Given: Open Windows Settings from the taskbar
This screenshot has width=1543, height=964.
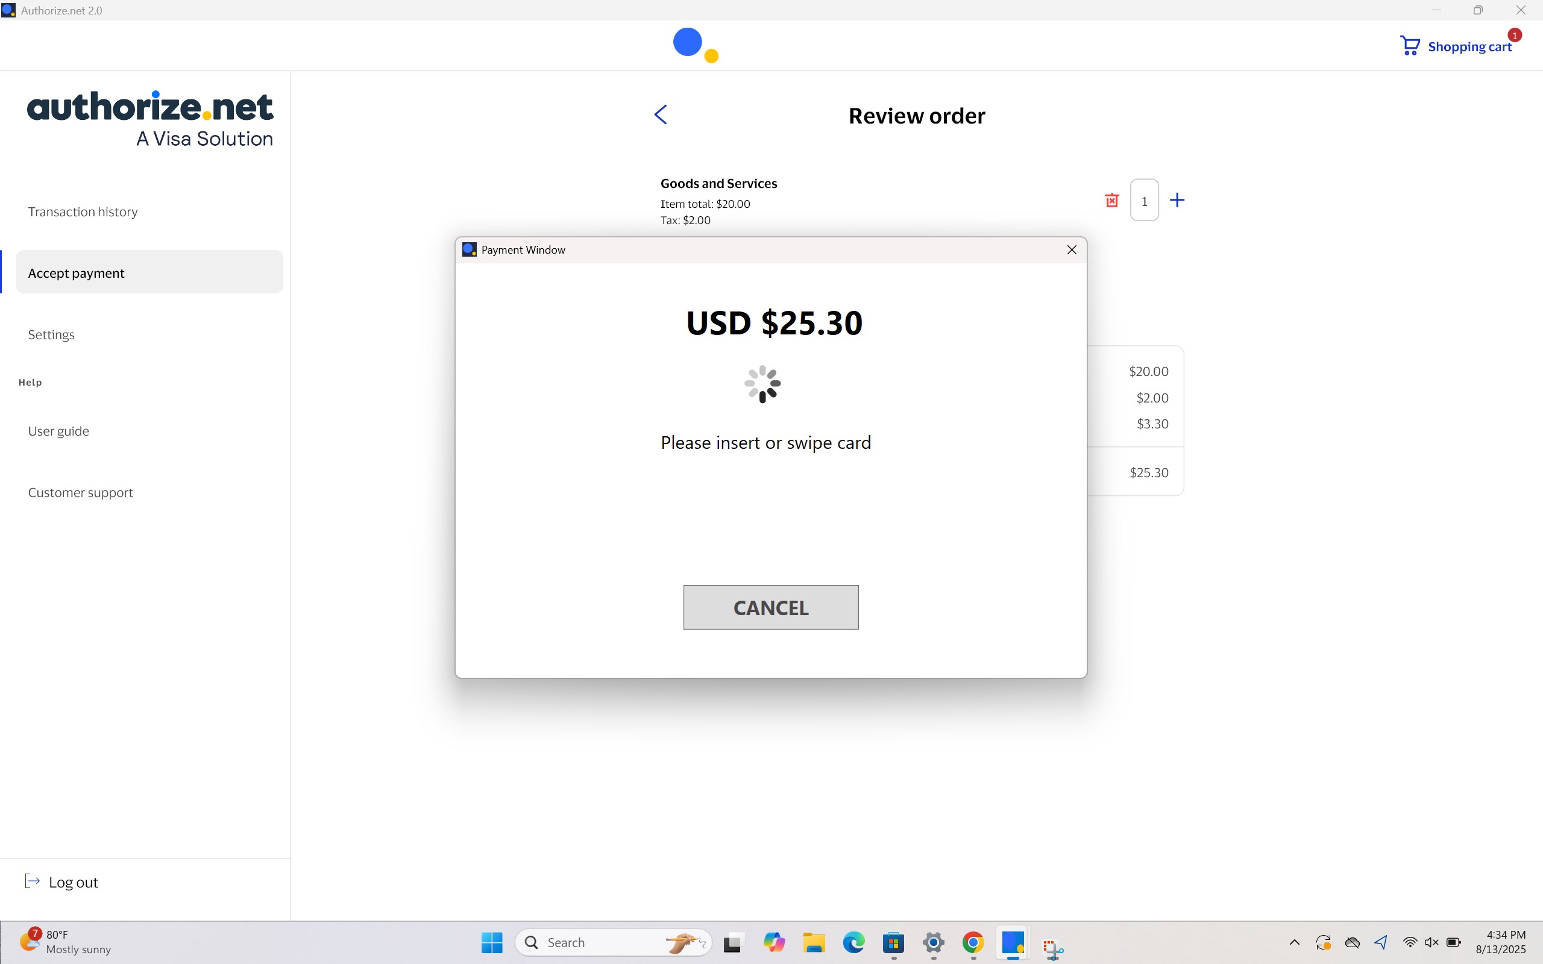Looking at the screenshot, I should 932,942.
